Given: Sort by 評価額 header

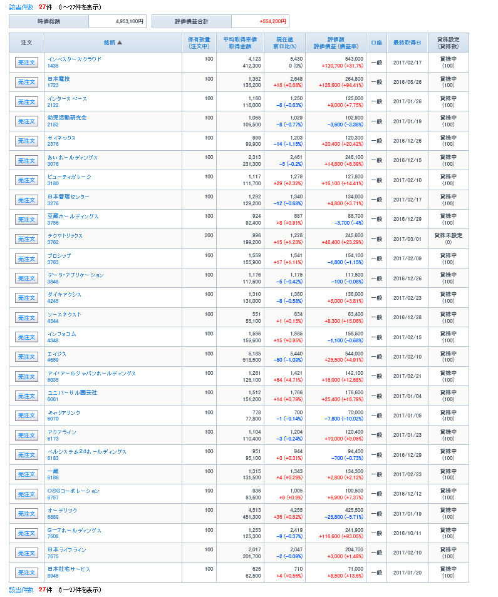Looking at the screenshot, I should [336, 39].
